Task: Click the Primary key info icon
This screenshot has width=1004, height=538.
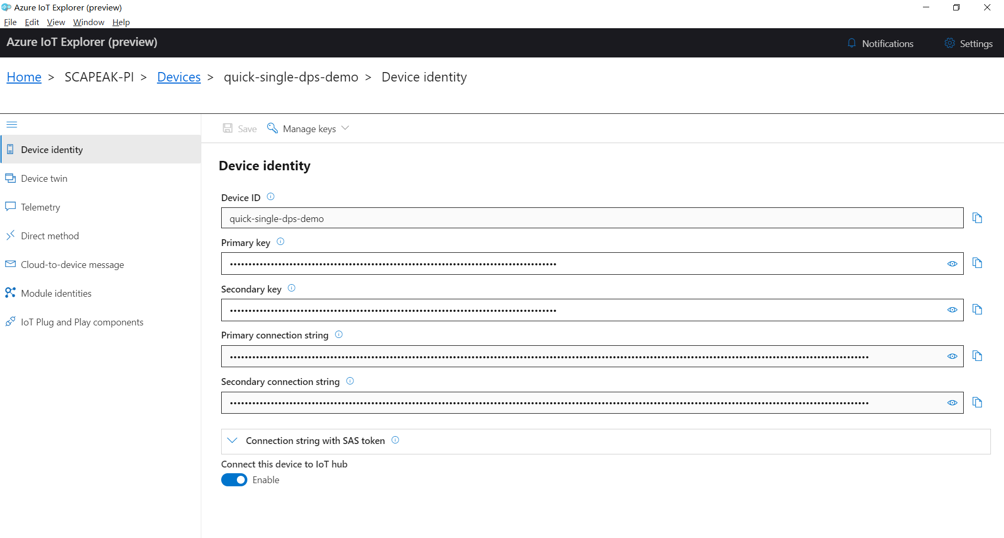Action: pyautogui.click(x=280, y=242)
